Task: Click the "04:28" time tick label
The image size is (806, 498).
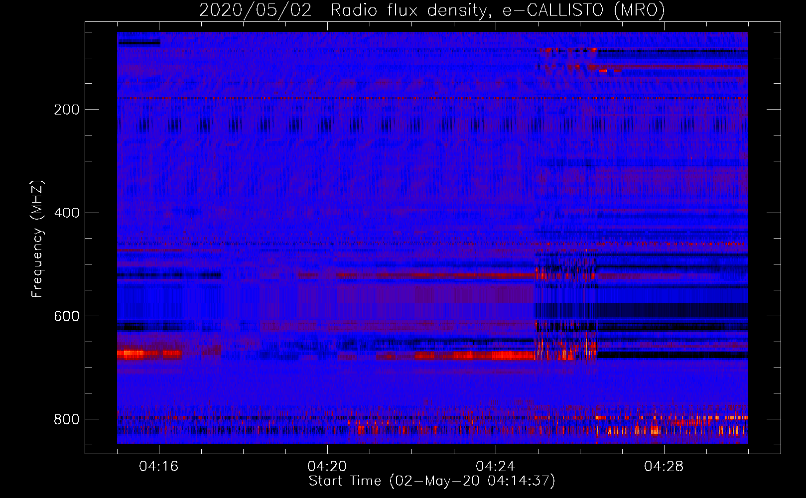Action: 664,467
